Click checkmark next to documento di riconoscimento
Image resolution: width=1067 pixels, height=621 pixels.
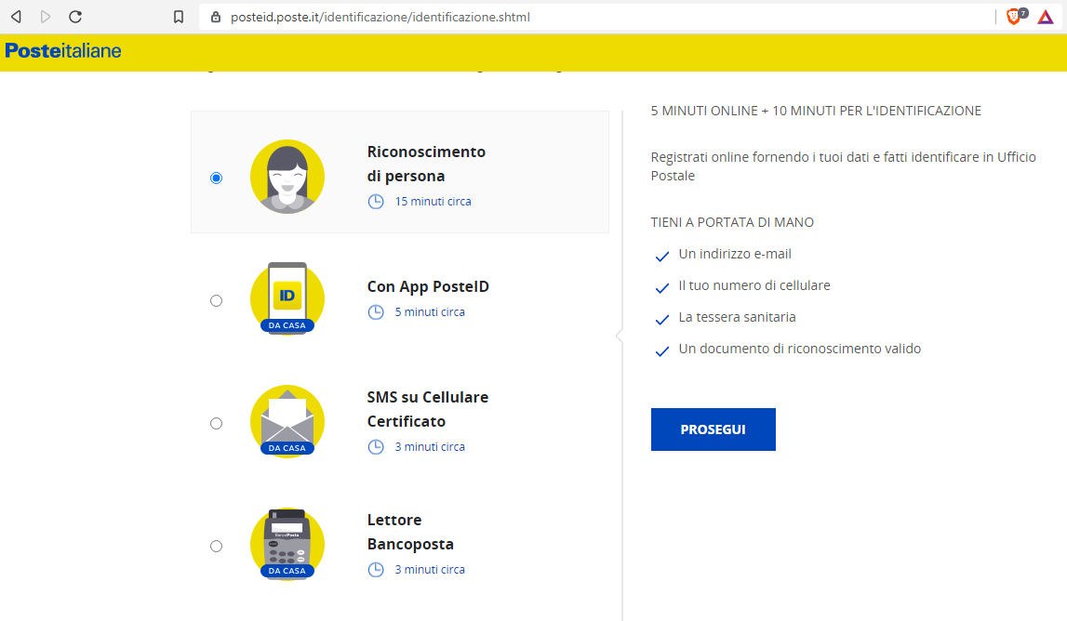pos(662,351)
